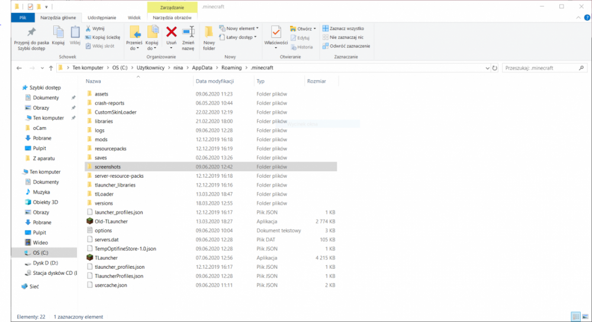This screenshot has width=592, height=322.
Task: Open the saves folder in file list
Action: [x=101, y=158]
